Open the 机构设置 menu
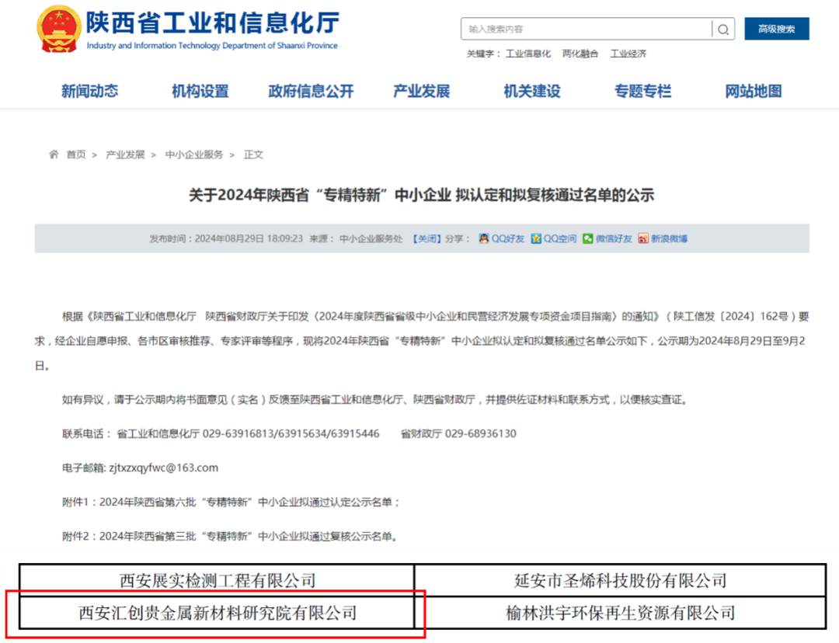Screen dimensions: 839x643 pyautogui.click(x=200, y=91)
